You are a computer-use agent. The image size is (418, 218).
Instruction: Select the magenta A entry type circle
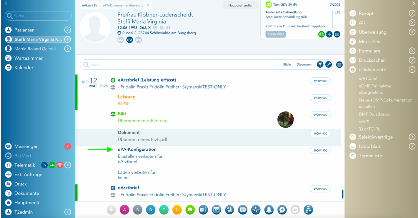124,210
